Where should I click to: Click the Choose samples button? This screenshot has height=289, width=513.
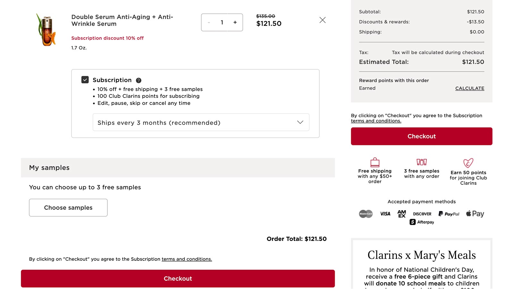pos(68,208)
